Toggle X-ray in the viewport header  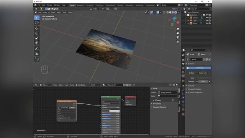coord(164,12)
